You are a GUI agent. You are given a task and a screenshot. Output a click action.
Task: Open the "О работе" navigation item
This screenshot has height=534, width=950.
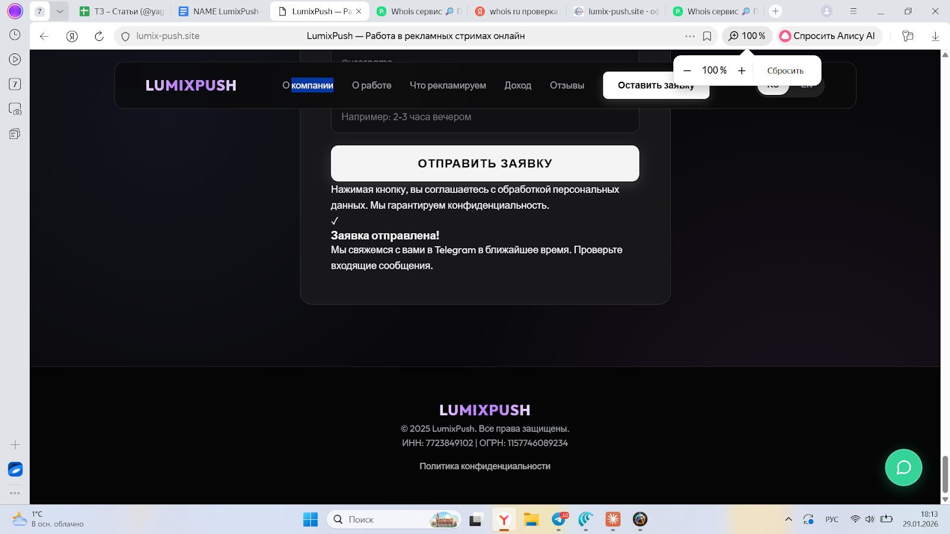point(371,85)
